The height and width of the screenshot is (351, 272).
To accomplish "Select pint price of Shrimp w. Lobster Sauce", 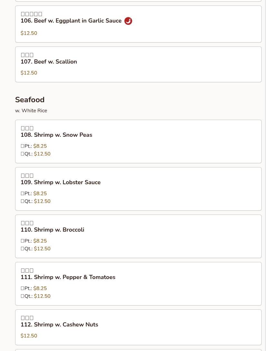I will click(x=40, y=194).
